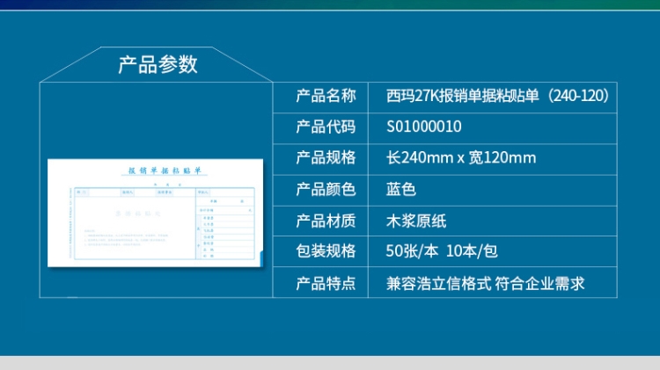Click the 产品参数 header tab

158,64
